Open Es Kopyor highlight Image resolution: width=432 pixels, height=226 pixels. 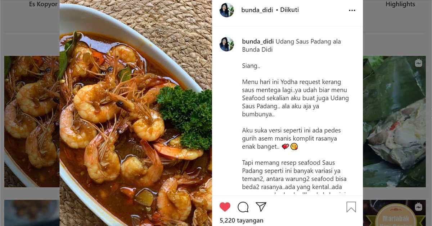[x=43, y=4]
